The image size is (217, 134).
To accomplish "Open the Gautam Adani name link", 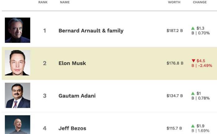I will pos(77,96).
